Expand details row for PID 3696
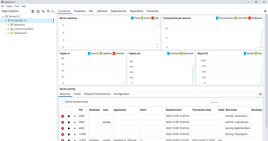Screen dimensions: 268x141 75,122
